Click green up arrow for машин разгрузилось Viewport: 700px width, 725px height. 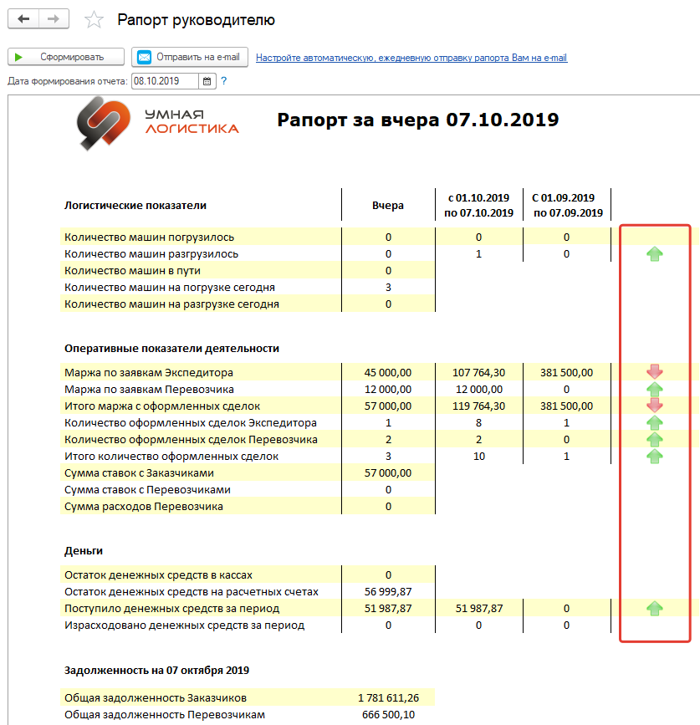tap(654, 254)
